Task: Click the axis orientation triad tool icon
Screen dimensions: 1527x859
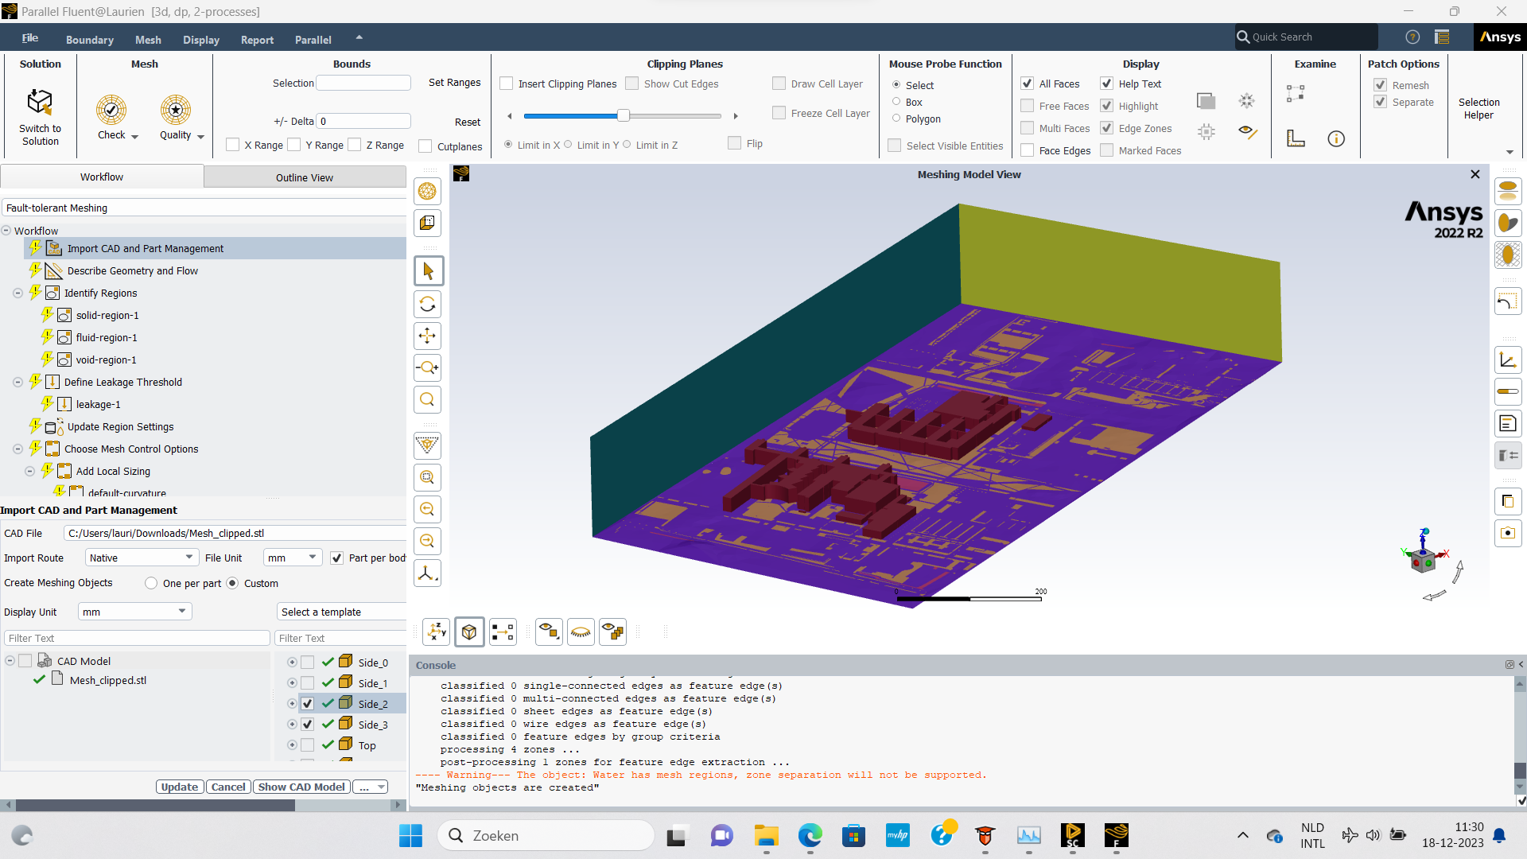Action: [428, 573]
